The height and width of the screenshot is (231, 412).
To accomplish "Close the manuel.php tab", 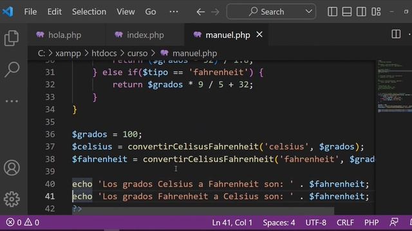I will point(259,35).
